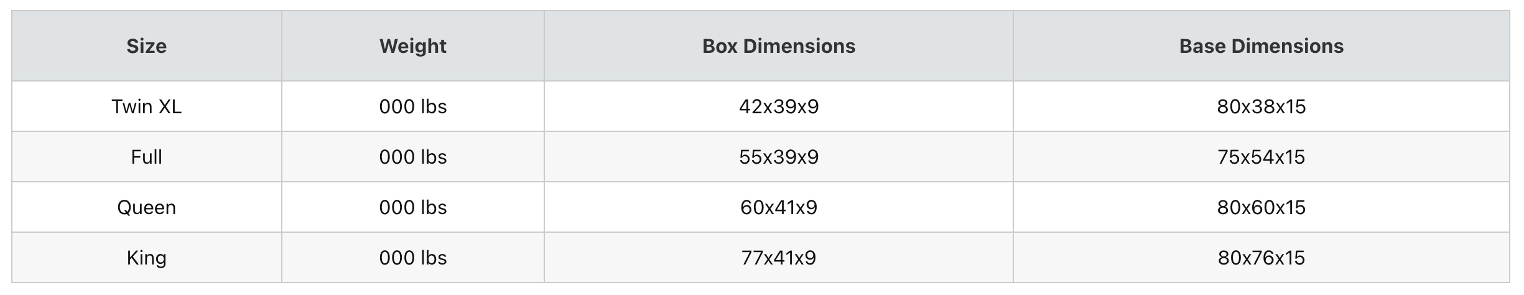The height and width of the screenshot is (295, 1524).
Task: Click the 42x39x9 box dimensions cell
Action: [779, 106]
